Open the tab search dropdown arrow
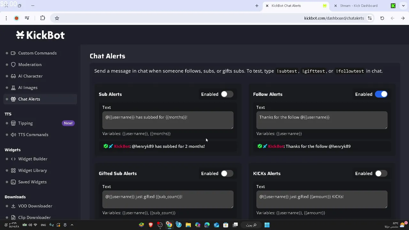The height and width of the screenshot is (230, 409). pyautogui.click(x=403, y=6)
